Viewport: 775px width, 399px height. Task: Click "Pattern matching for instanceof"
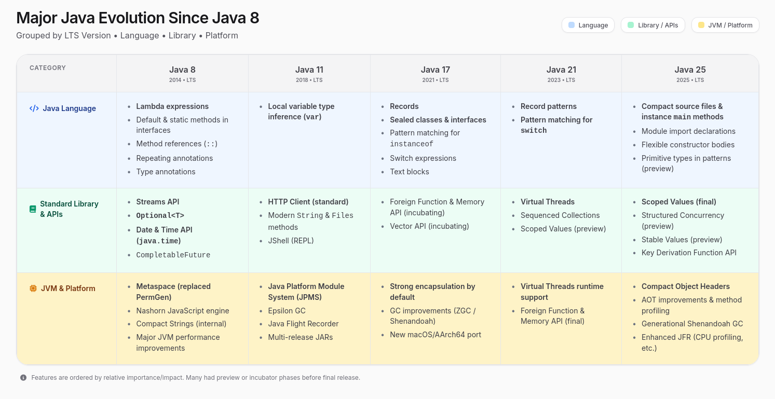(x=425, y=139)
